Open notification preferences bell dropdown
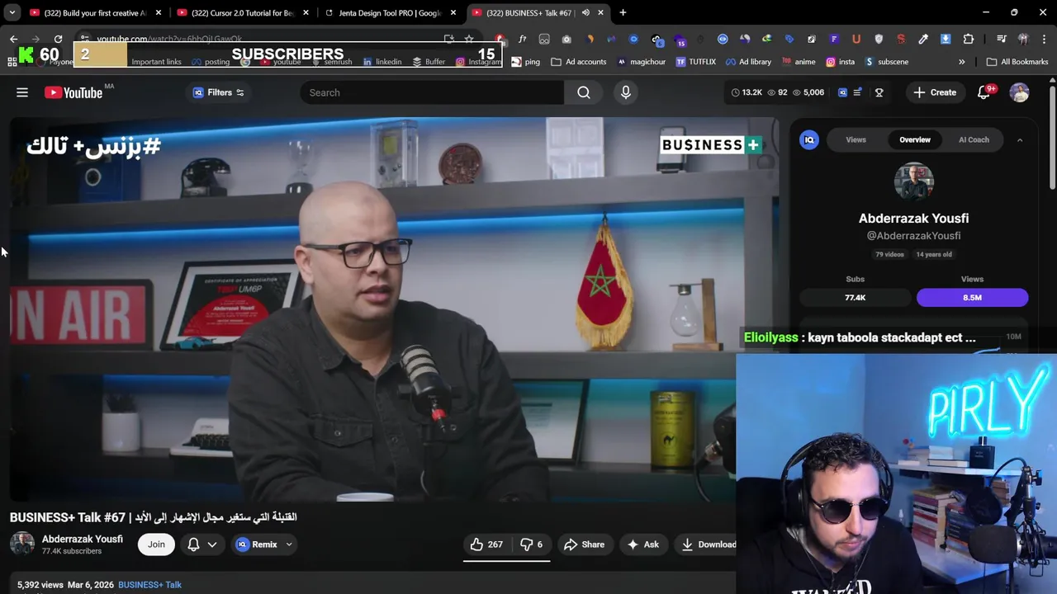The image size is (1057, 594). tap(202, 544)
